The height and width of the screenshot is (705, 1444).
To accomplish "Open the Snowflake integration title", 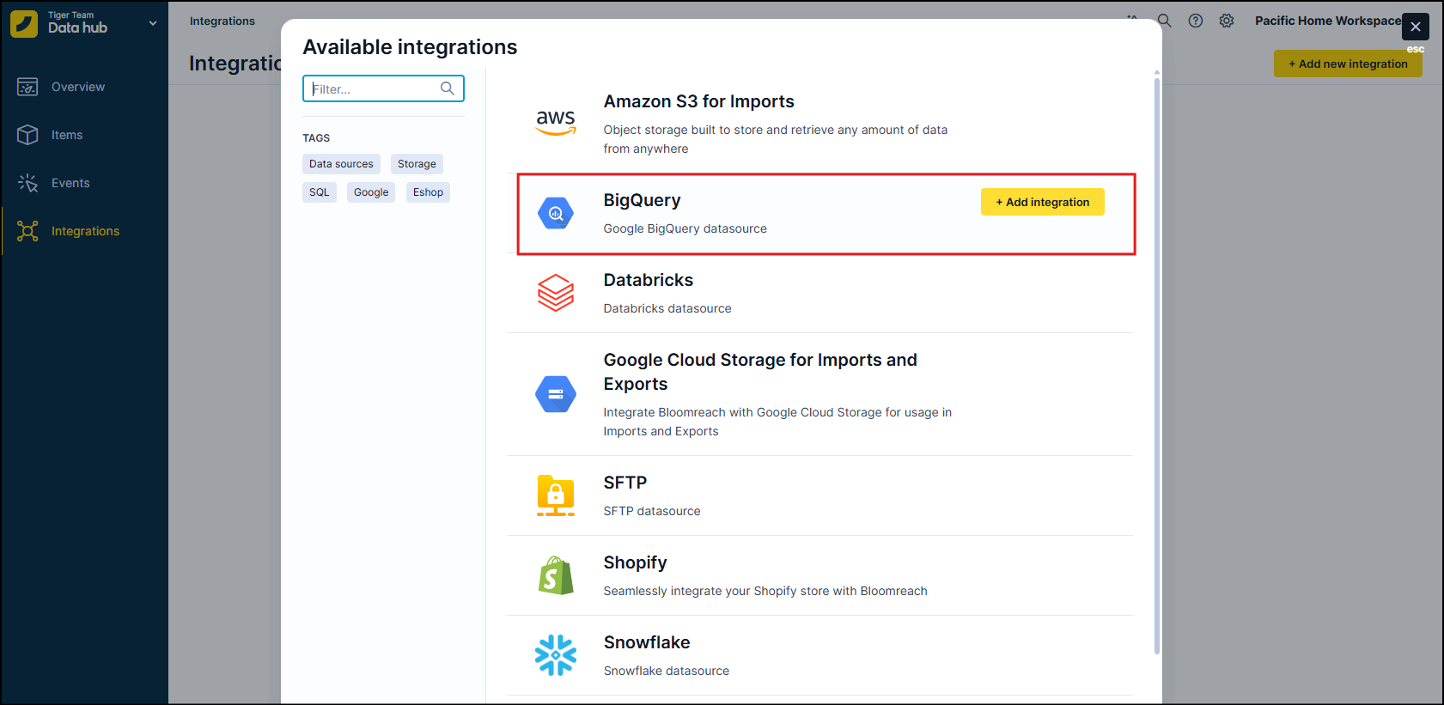I will [x=647, y=642].
